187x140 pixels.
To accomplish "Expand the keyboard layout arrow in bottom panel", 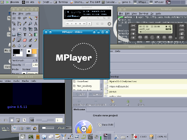I will coord(128,137).
